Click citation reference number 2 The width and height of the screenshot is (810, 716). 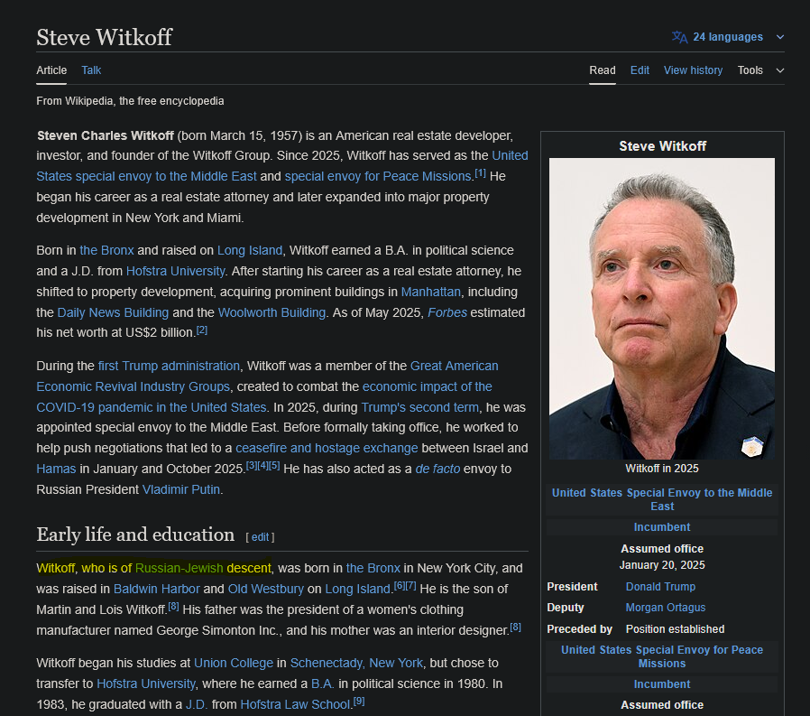[x=202, y=330]
